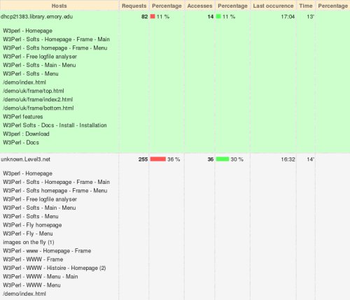The width and height of the screenshot is (350, 300).
Task: Open /demo/uk/frame/bottom.html link
Action: pyautogui.click(x=38, y=108)
